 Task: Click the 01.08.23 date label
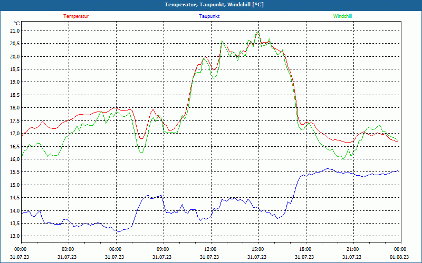(400, 257)
